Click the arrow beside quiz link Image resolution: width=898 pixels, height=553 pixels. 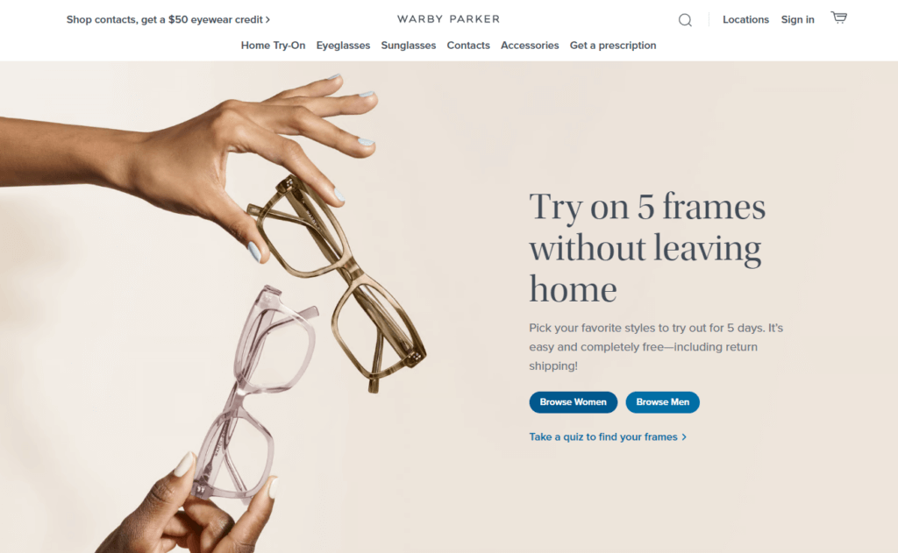click(684, 436)
